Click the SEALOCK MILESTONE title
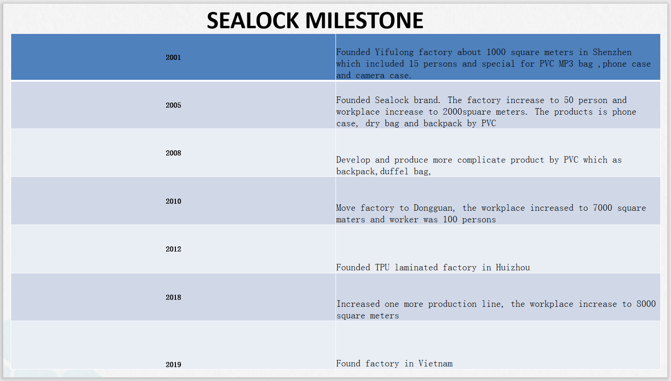Image resolution: width=671 pixels, height=381 pixels. 315,20
